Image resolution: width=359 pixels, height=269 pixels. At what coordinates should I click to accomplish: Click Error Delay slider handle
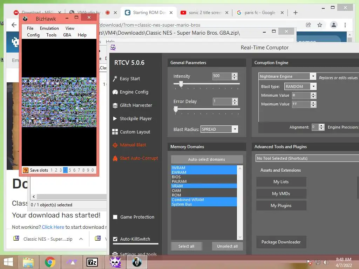point(176,109)
